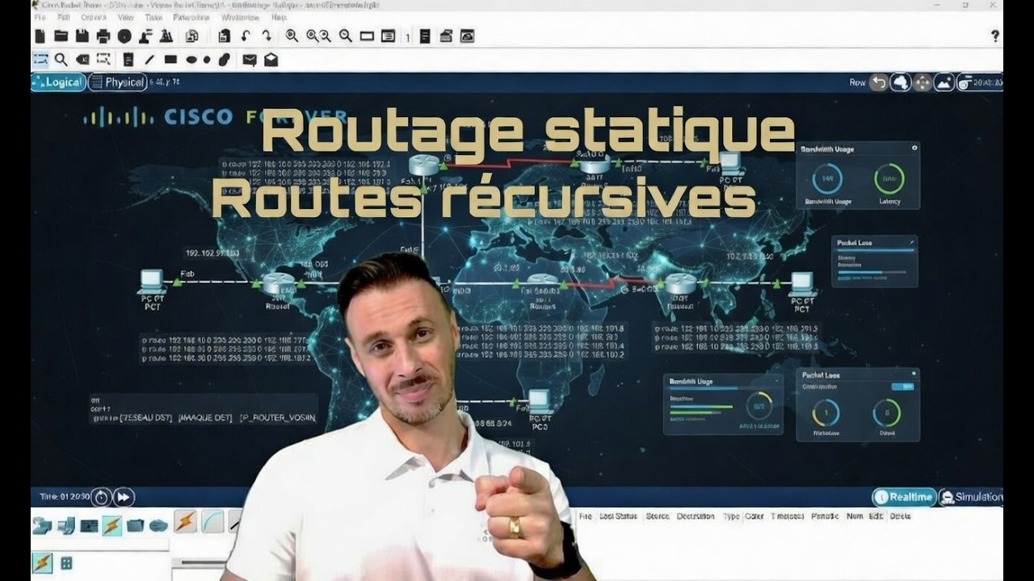Viewport: 1034px width, 581px height.
Task: Save the project with the floppy disk icon
Action: pos(82,36)
